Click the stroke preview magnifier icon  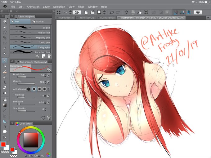[49, 70]
